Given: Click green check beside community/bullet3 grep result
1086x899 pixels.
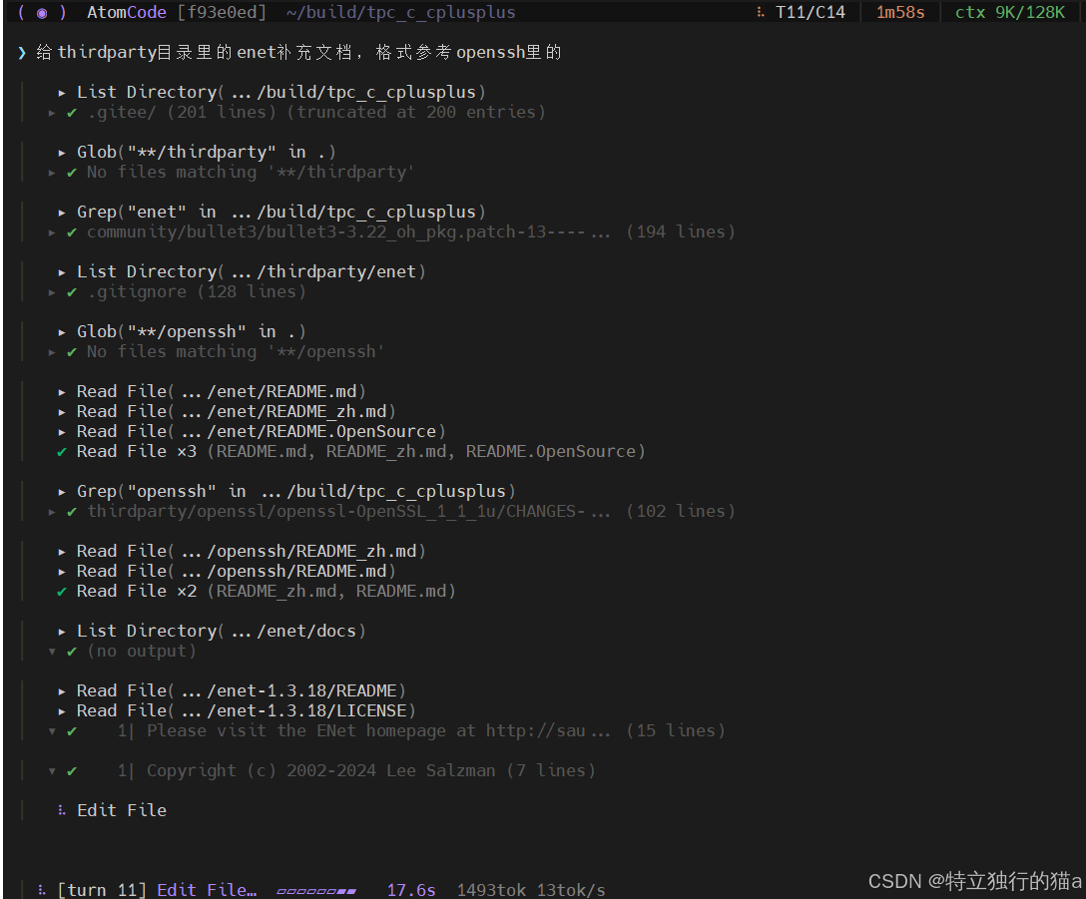Looking at the screenshot, I should point(71,232).
